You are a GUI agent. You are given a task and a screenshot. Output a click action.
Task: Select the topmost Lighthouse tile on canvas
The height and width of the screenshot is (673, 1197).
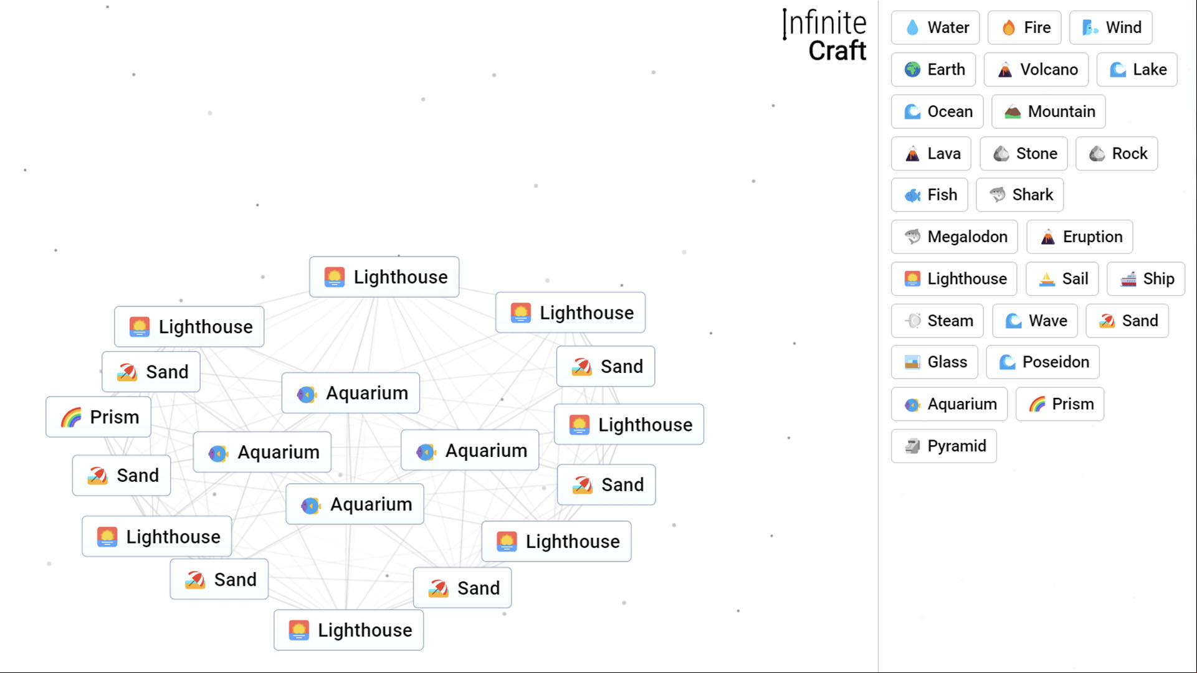point(384,277)
